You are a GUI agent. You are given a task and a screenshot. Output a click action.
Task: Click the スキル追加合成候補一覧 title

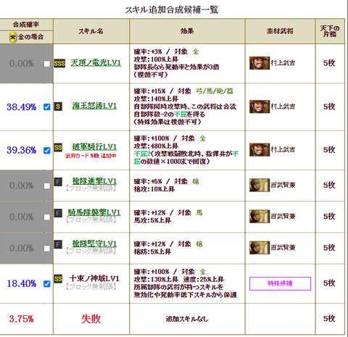[x=172, y=9]
